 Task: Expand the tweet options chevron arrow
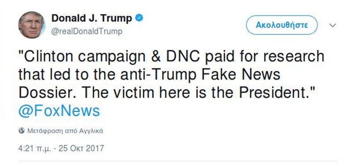[333, 25]
